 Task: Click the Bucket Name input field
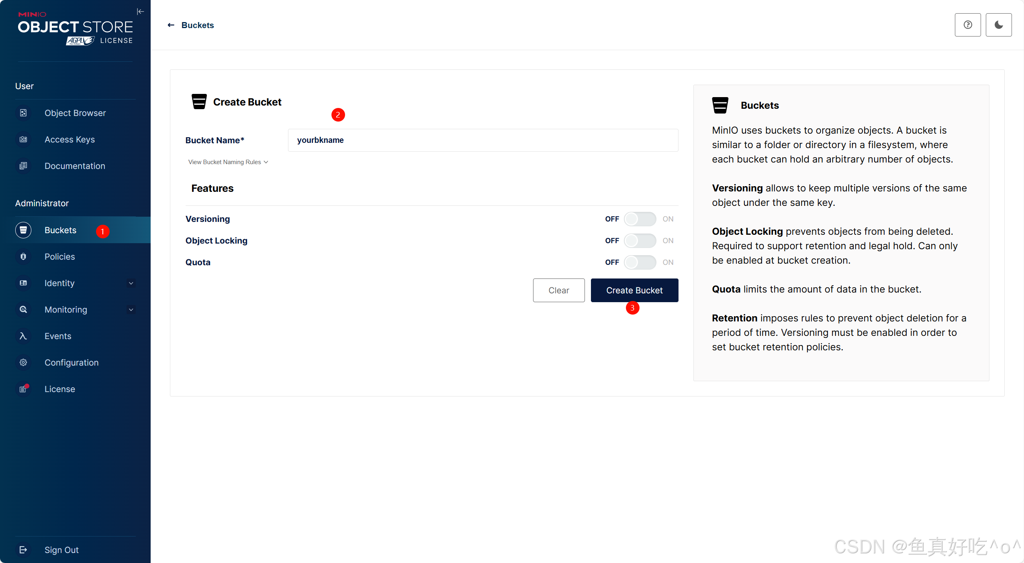(x=482, y=140)
